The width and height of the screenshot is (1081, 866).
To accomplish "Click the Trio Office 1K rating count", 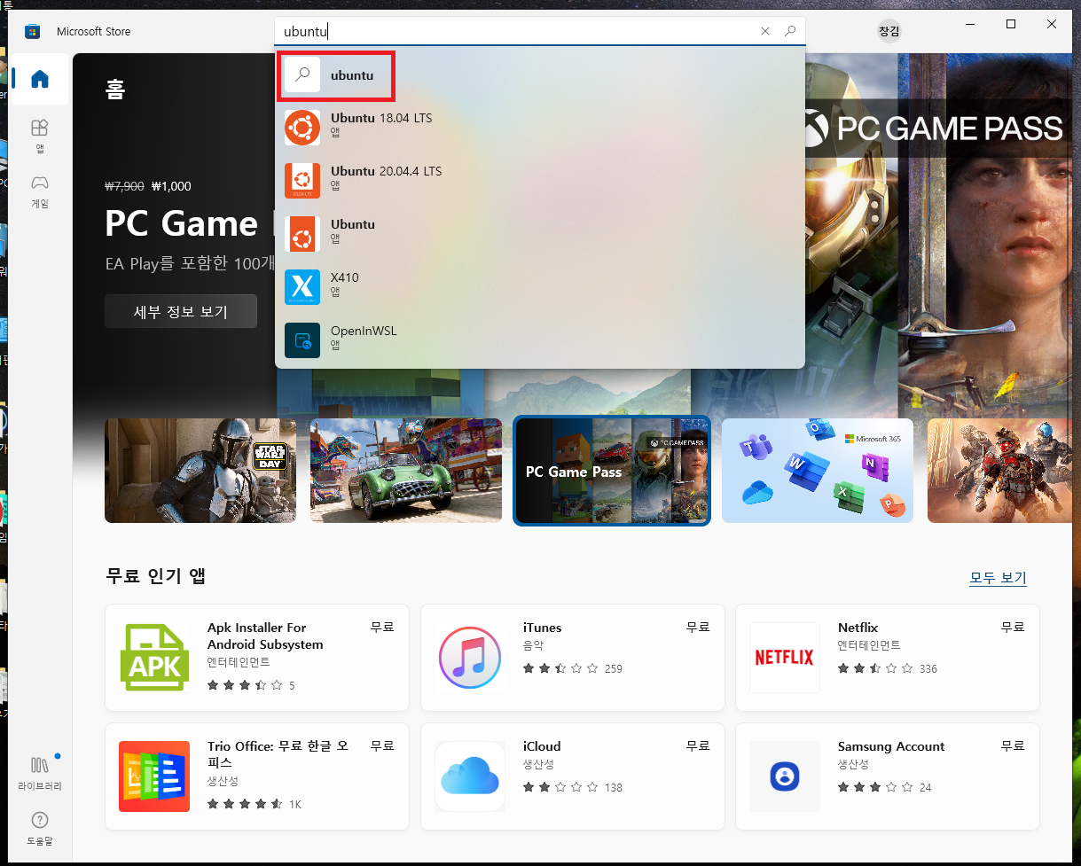I will tap(295, 804).
